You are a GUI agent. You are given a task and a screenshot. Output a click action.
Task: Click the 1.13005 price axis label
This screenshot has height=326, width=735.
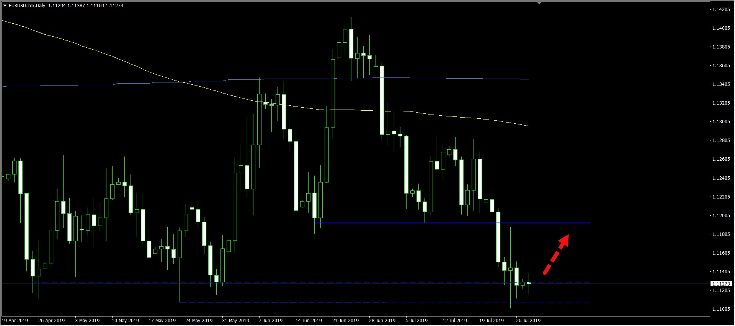(721, 122)
